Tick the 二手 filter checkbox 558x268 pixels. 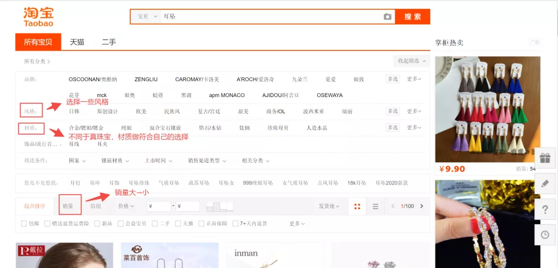(154, 224)
